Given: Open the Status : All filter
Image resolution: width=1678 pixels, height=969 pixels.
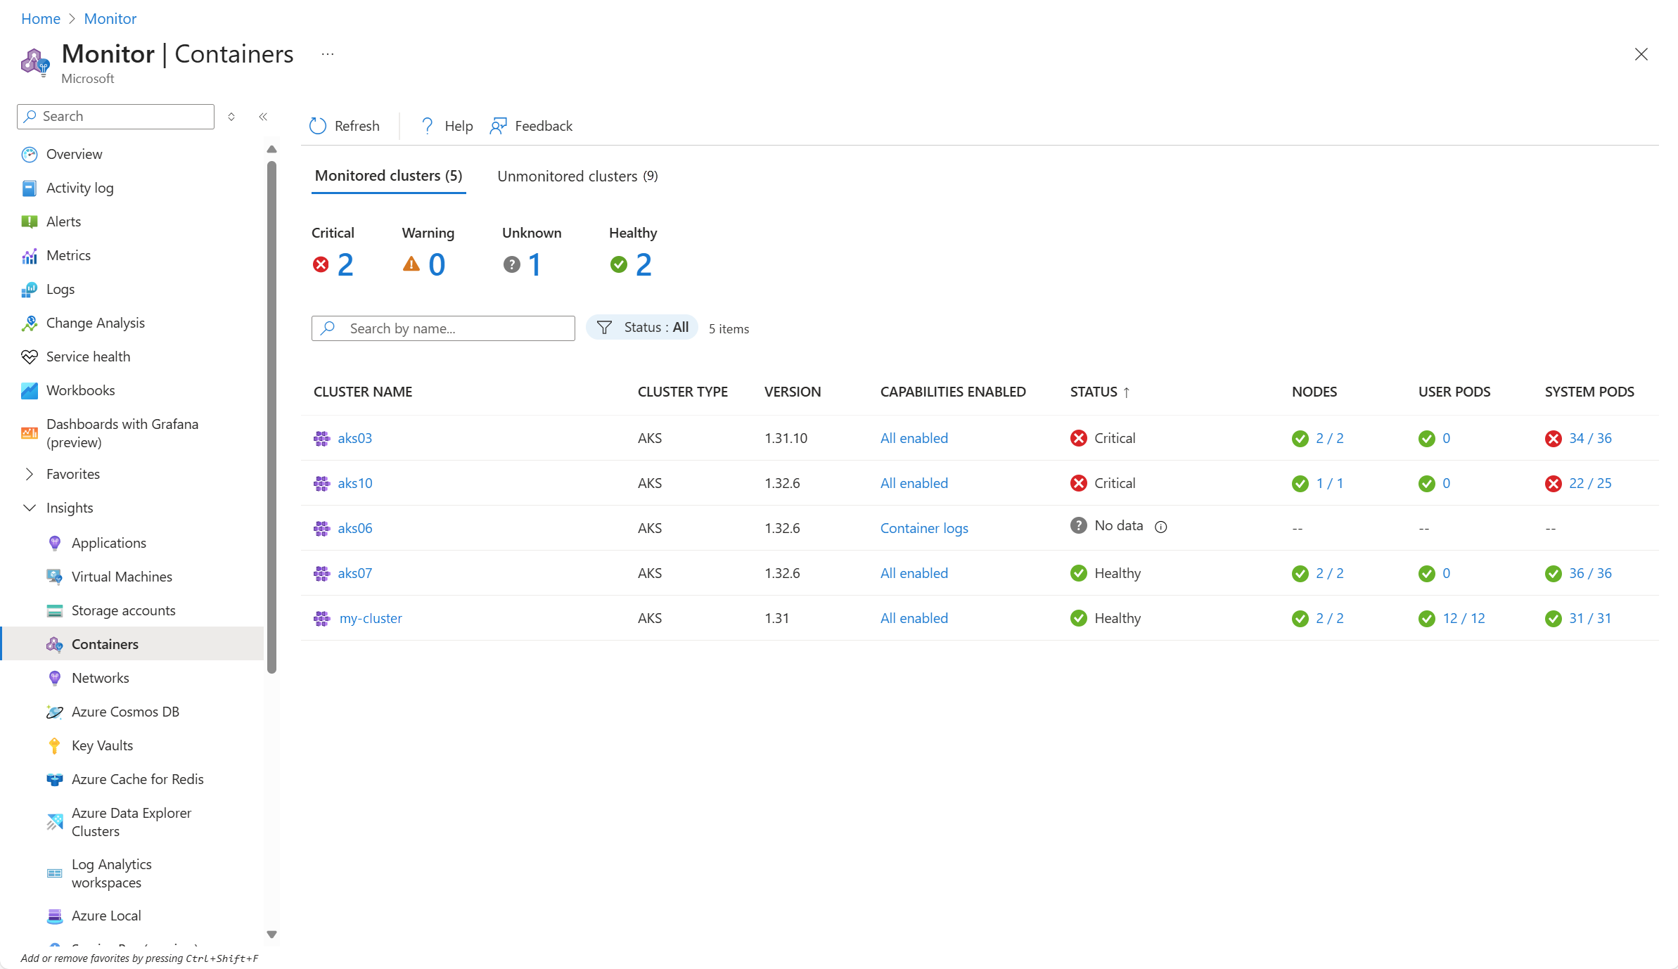Looking at the screenshot, I should click(642, 328).
